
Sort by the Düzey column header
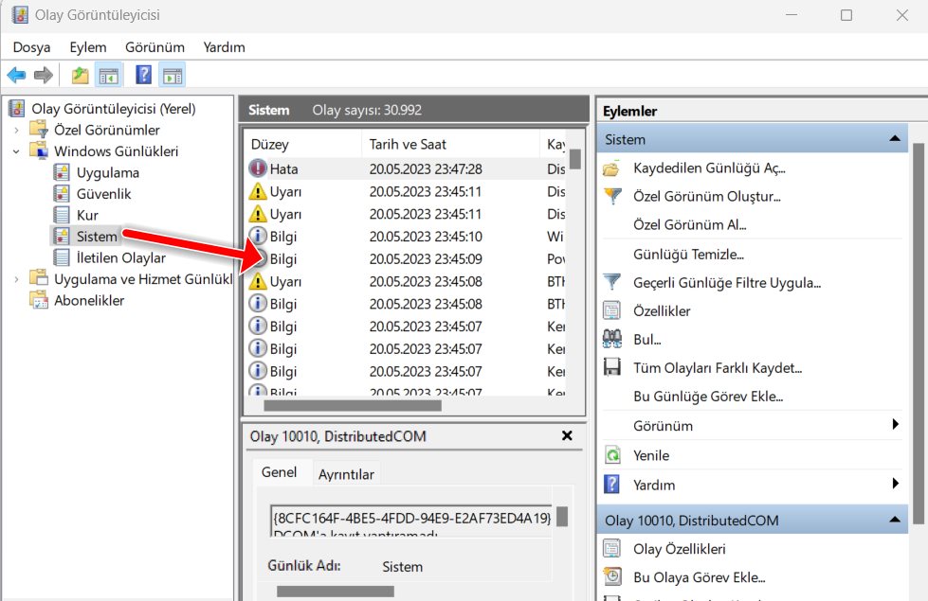point(302,144)
